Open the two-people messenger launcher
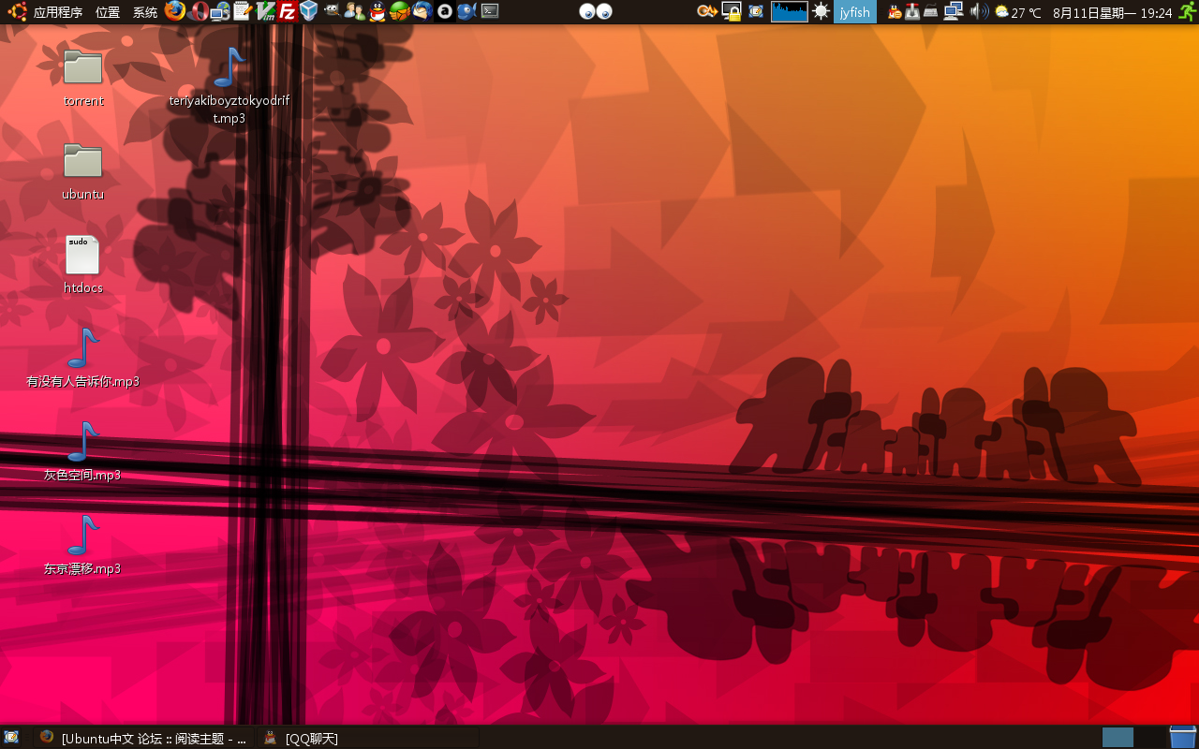This screenshot has width=1199, height=749. 354,11
